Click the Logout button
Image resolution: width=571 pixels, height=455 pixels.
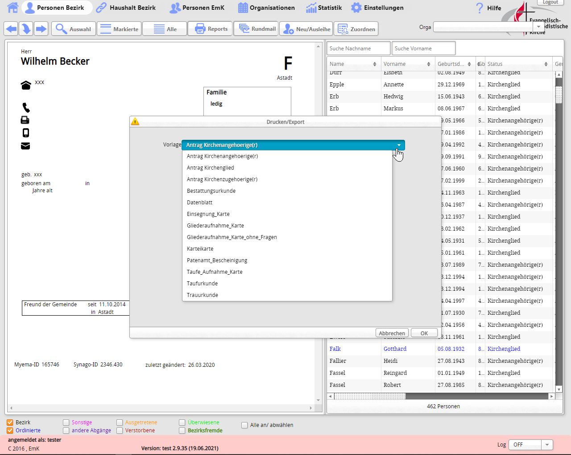point(550,2)
